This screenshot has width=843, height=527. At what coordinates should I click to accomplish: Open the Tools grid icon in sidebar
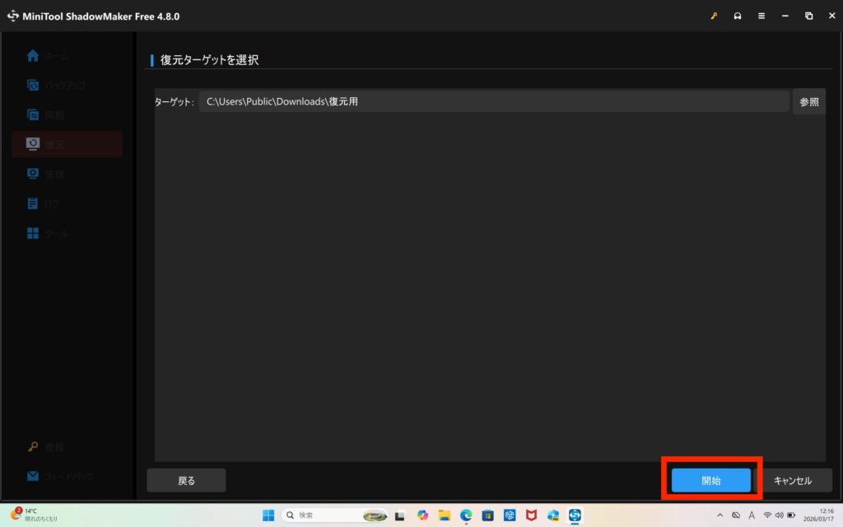pos(33,233)
